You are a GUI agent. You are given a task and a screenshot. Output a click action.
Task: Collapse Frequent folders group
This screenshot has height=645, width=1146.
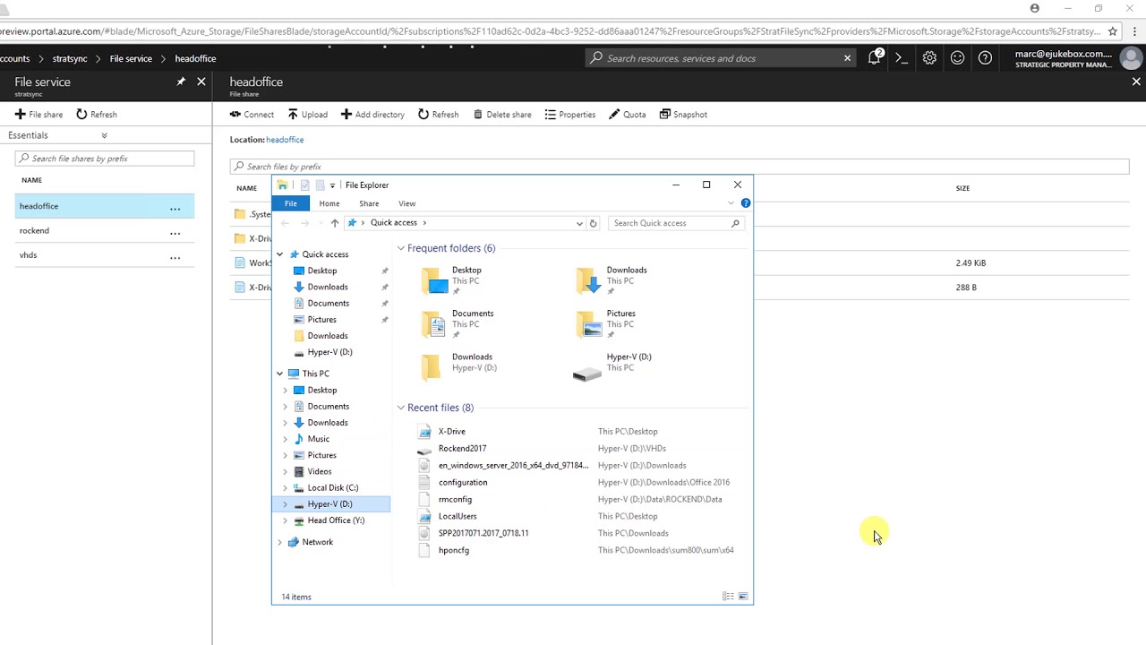pos(401,248)
